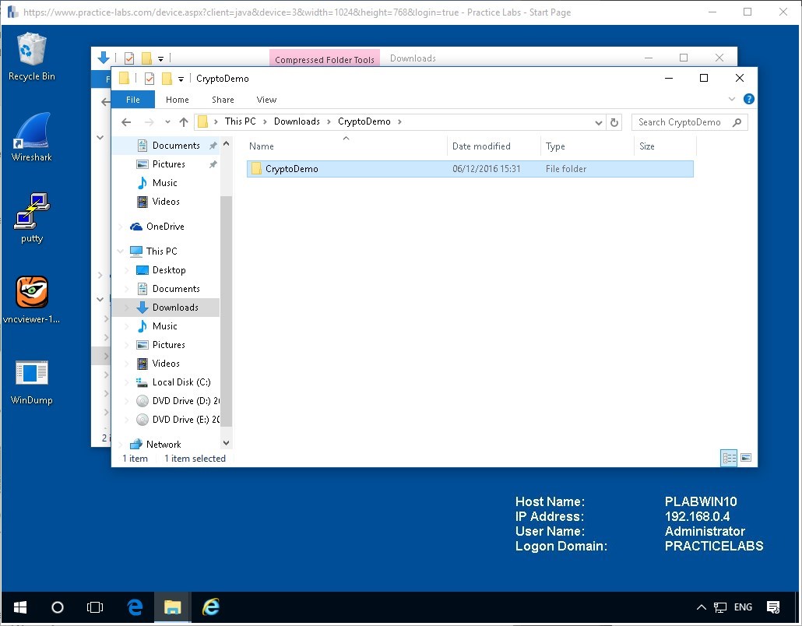Open the Share tab

223,100
